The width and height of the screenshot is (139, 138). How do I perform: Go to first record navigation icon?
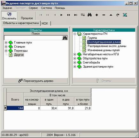point(41,15)
